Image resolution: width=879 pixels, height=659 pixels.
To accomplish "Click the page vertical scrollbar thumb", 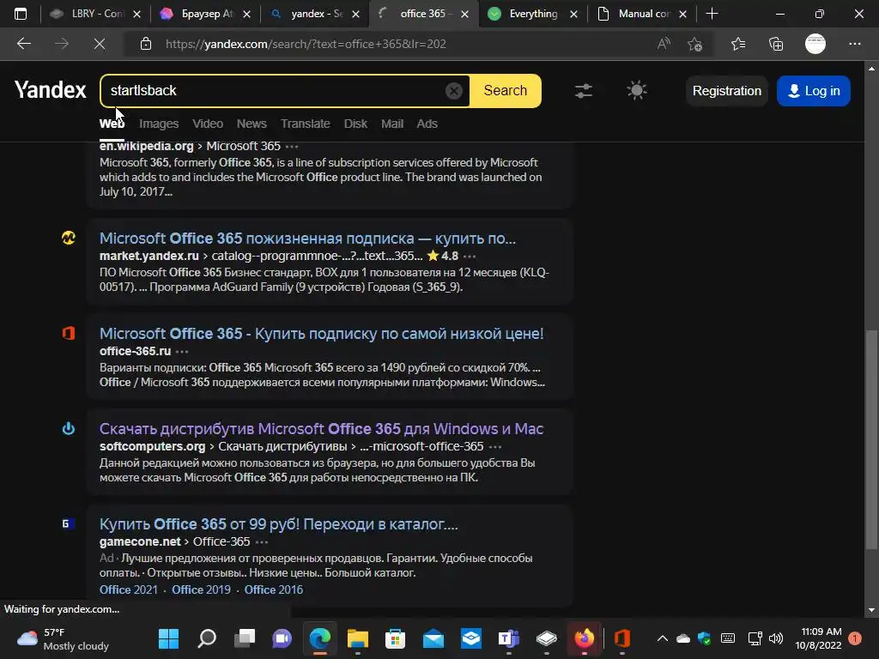I will tap(871, 440).
